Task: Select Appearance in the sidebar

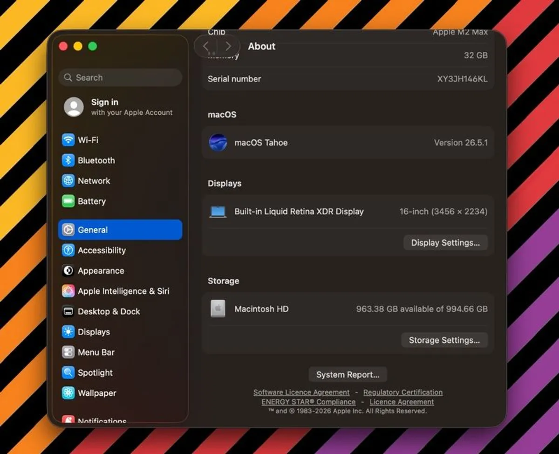Action: (120, 271)
